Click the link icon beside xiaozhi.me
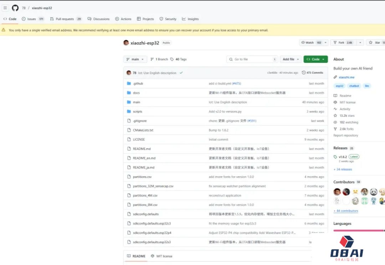The width and height of the screenshot is (385, 265). (x=335, y=77)
